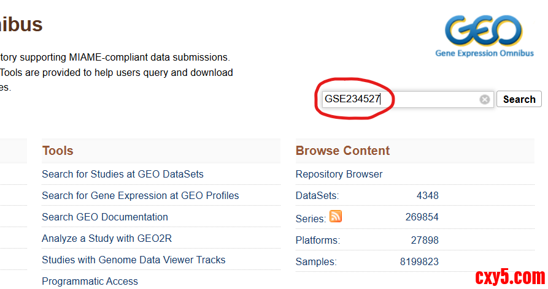
Task: Open Studies with Genome Data Viewer Tracks
Action: pos(134,260)
